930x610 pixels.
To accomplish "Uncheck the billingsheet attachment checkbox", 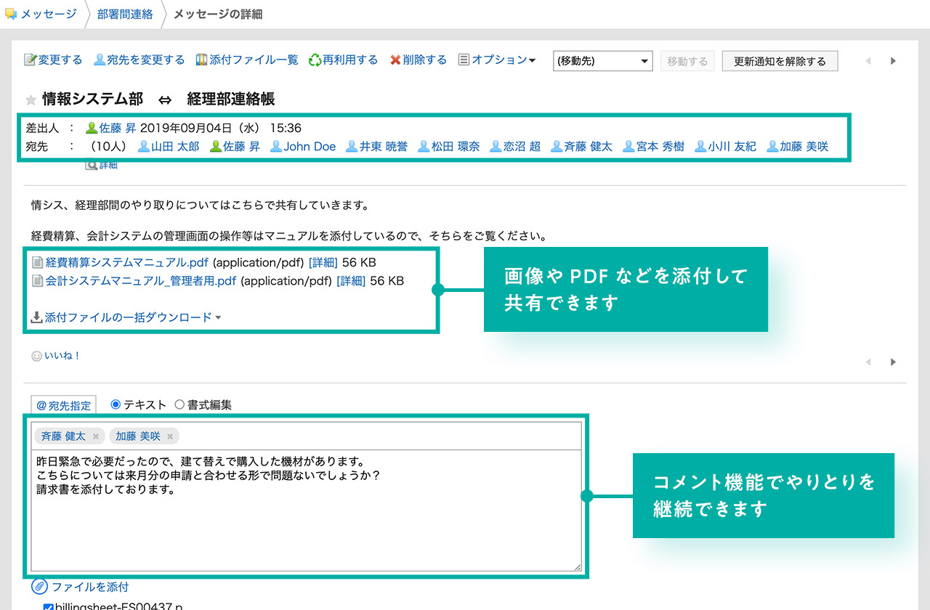I will (49, 607).
